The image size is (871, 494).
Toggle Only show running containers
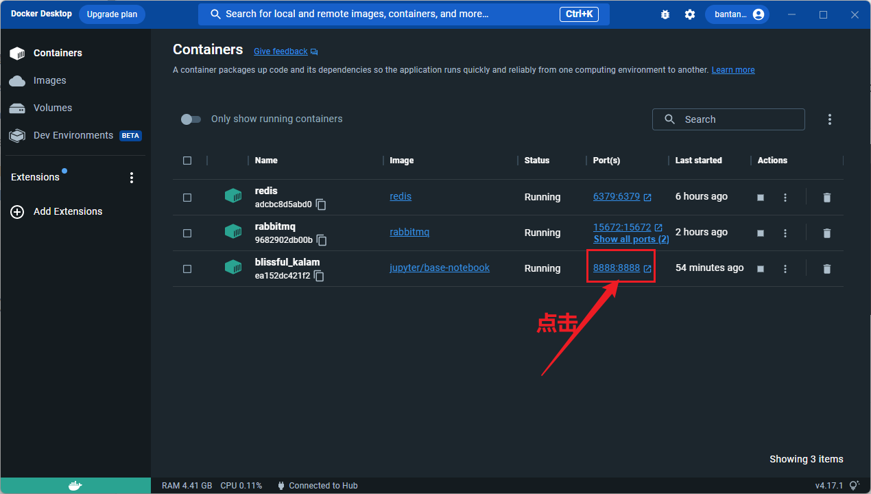(191, 119)
